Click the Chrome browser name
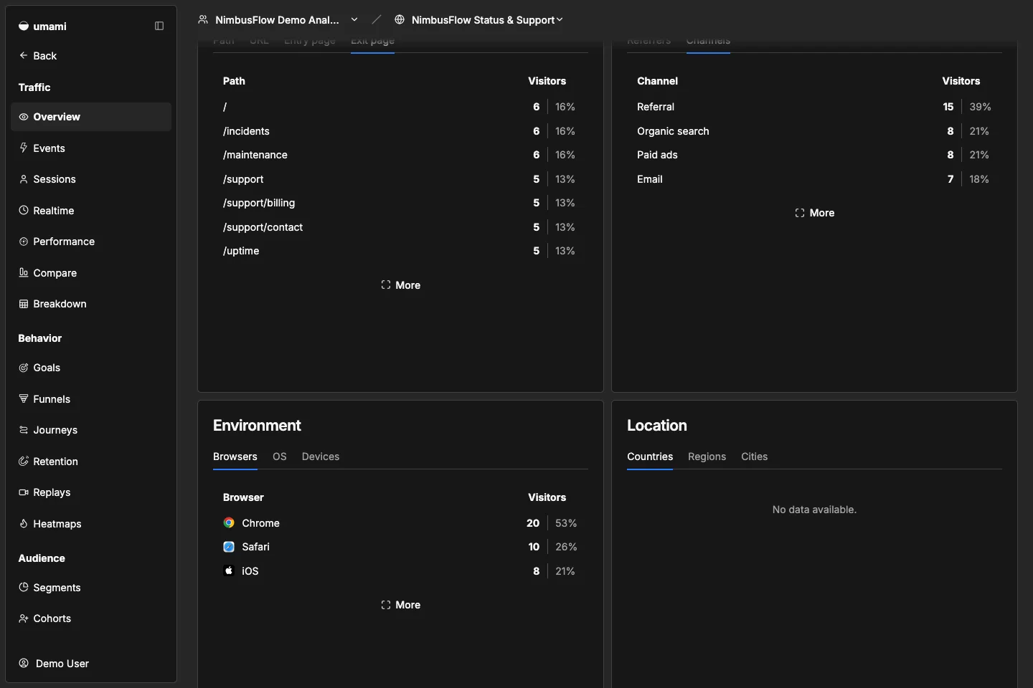The height and width of the screenshot is (688, 1033). point(260,523)
